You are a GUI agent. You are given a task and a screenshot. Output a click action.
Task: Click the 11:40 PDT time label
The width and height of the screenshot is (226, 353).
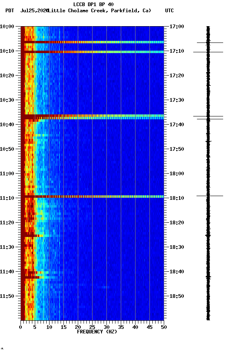pos(7,272)
